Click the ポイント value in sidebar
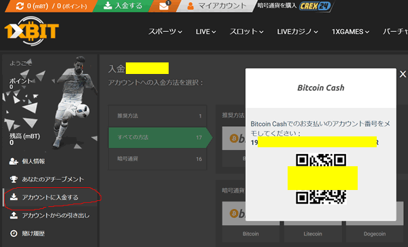 click(x=11, y=87)
